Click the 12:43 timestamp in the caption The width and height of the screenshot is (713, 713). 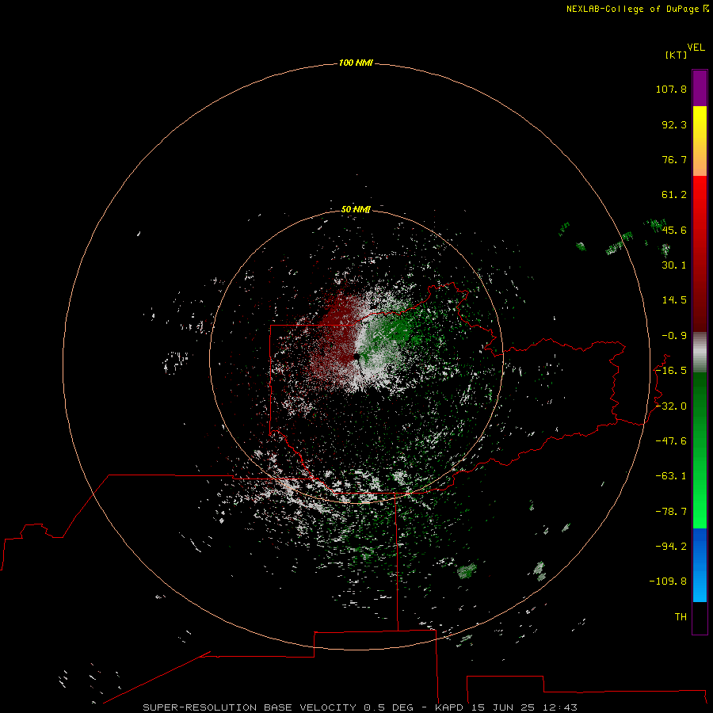click(x=560, y=707)
